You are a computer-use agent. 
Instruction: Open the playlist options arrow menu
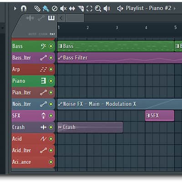tap(15, 9)
